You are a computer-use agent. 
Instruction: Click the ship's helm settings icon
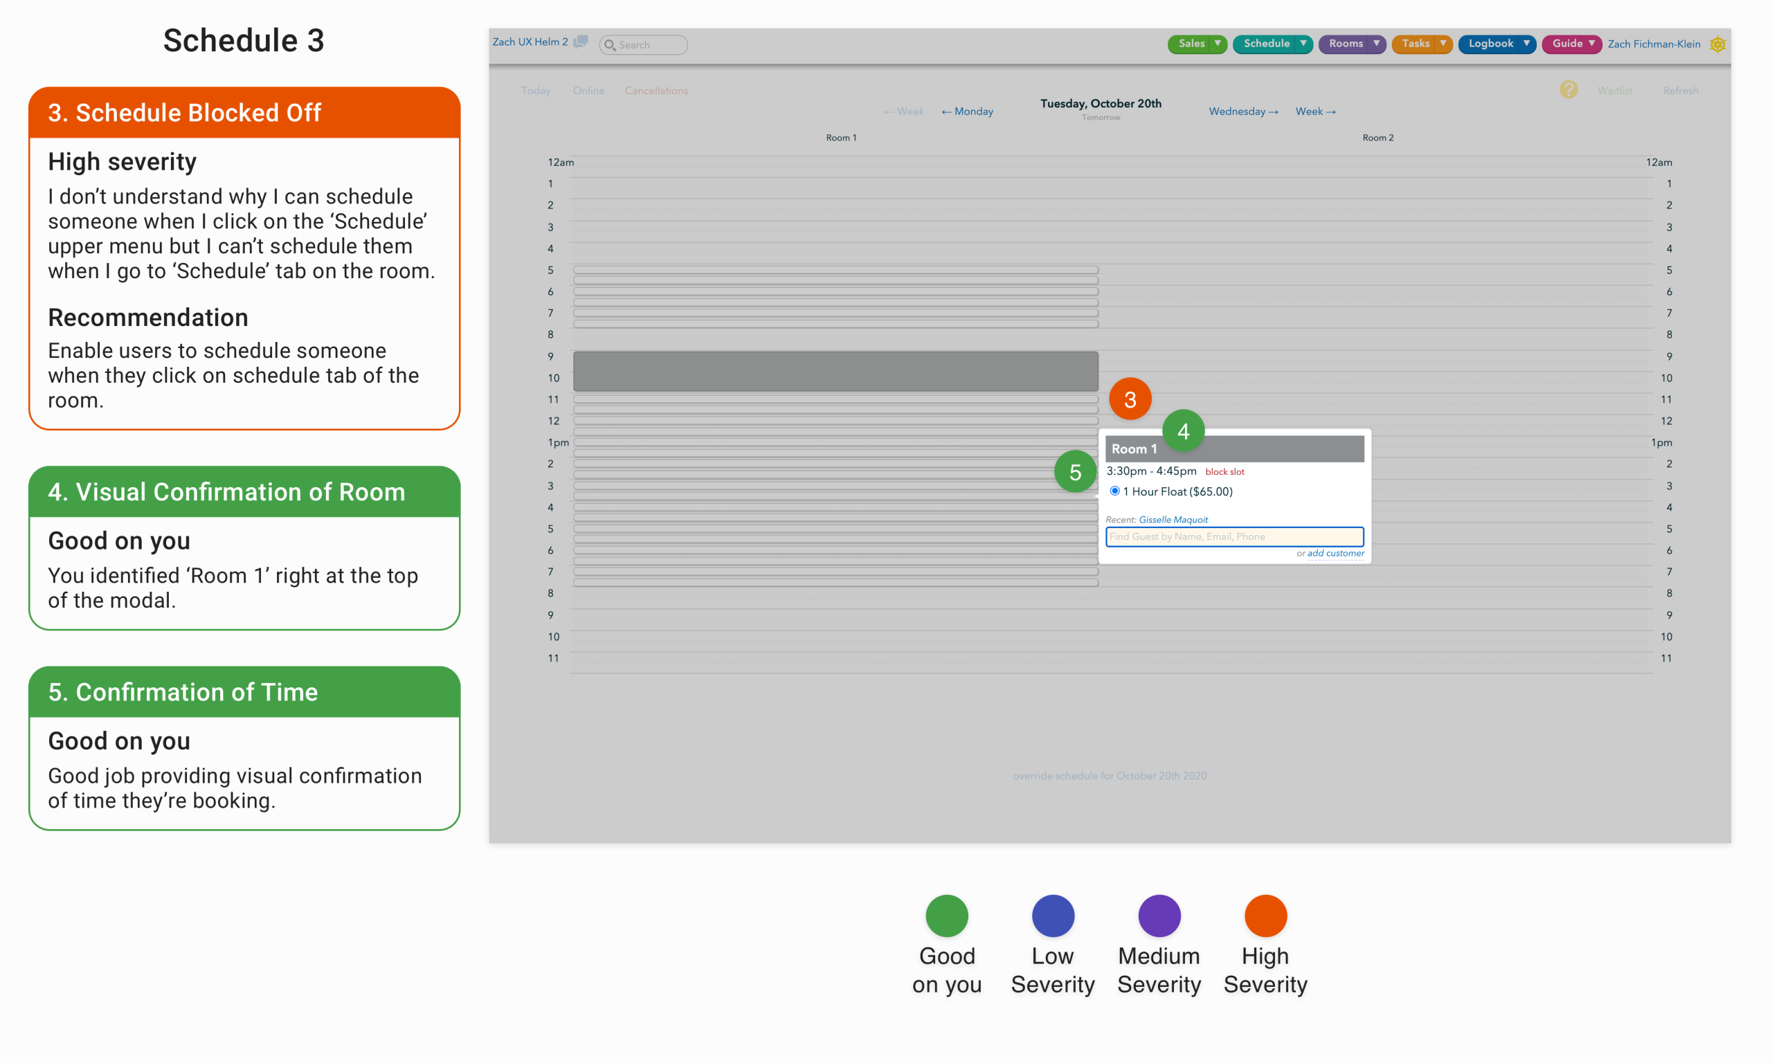pyautogui.click(x=1717, y=44)
